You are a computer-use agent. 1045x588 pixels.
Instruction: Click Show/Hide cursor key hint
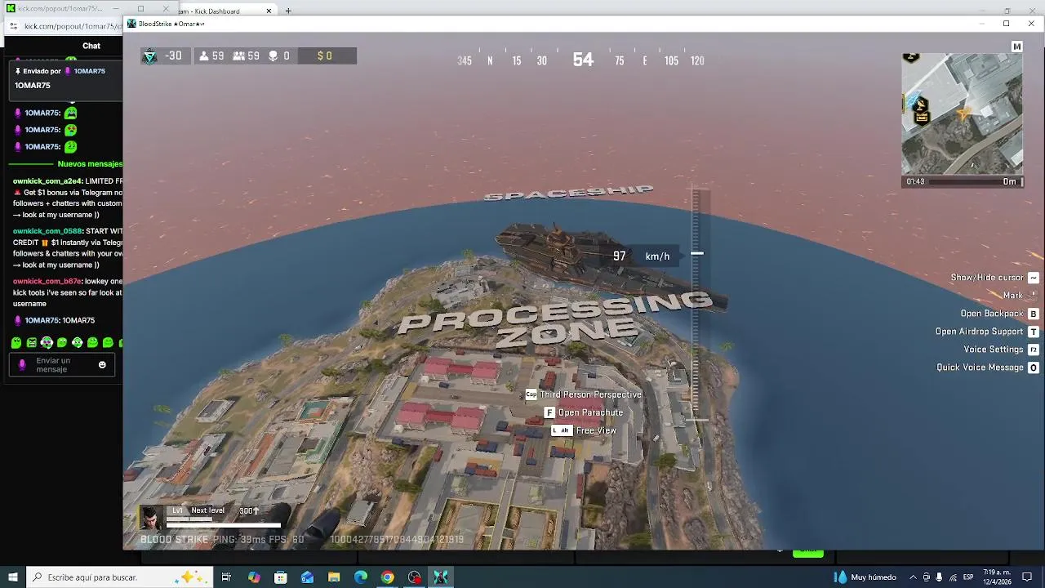[994, 278]
